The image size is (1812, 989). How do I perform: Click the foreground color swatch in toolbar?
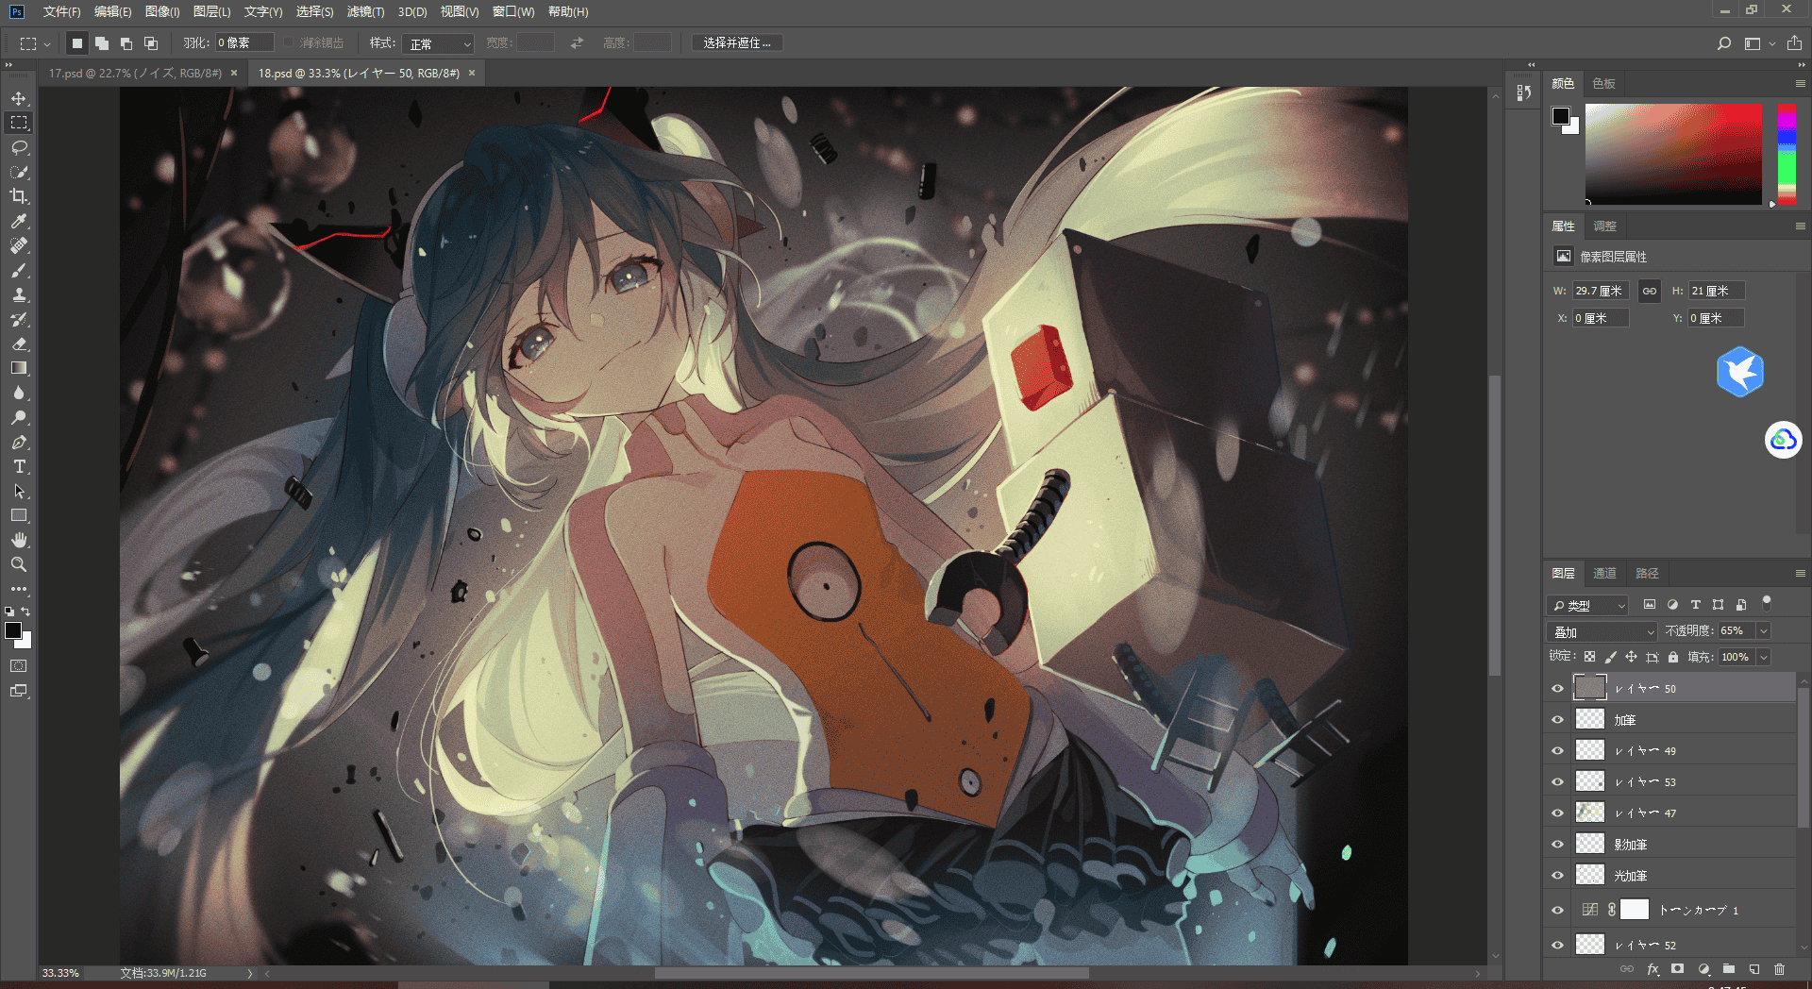pos(13,630)
